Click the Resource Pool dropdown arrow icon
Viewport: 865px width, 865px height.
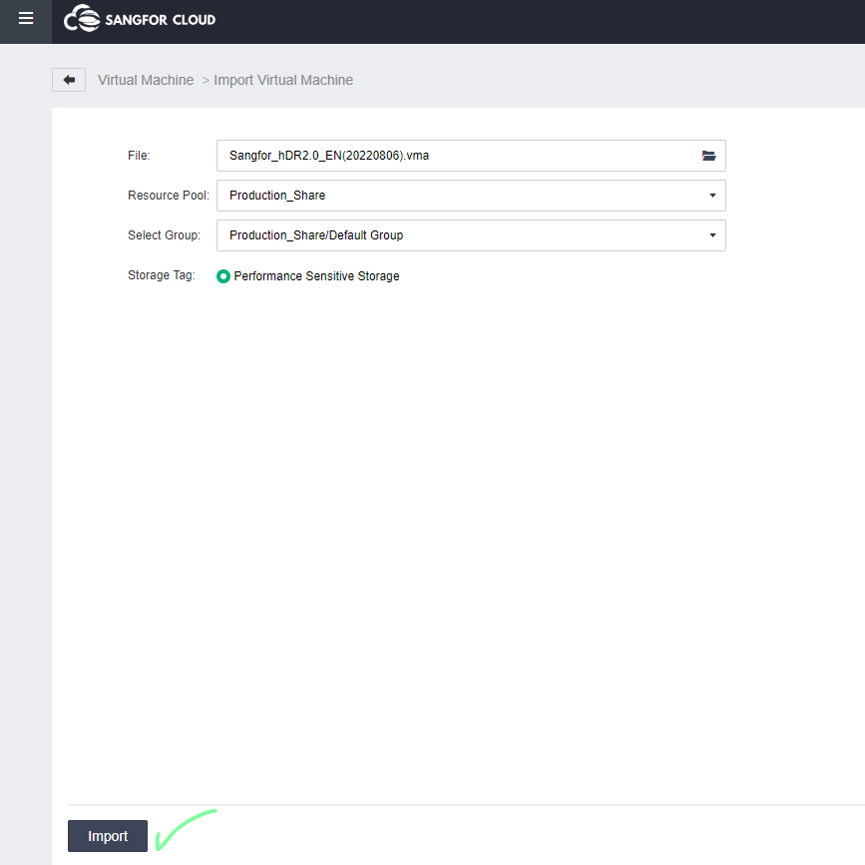(x=711, y=196)
